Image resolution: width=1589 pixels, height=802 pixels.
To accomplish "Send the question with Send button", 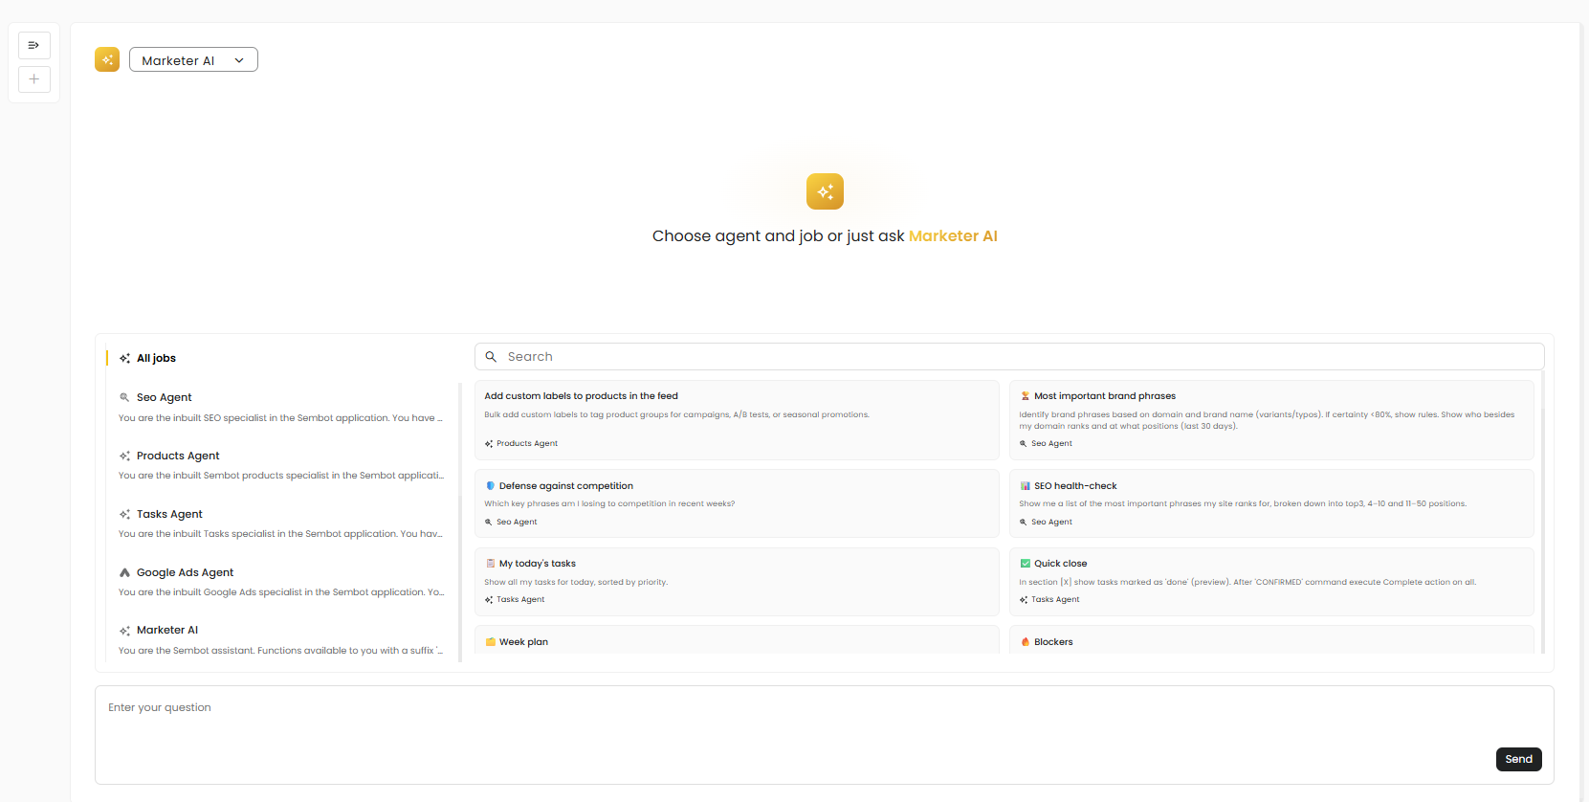I will (x=1518, y=759).
